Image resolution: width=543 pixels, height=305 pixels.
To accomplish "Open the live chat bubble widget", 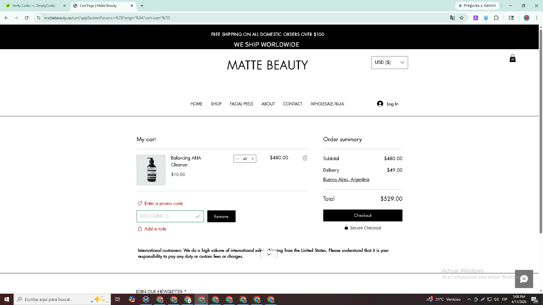I will coord(524,279).
